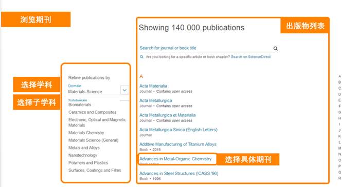Pick the Materials Chemistry subdomain
The width and height of the screenshot is (356, 187).
click(86, 133)
